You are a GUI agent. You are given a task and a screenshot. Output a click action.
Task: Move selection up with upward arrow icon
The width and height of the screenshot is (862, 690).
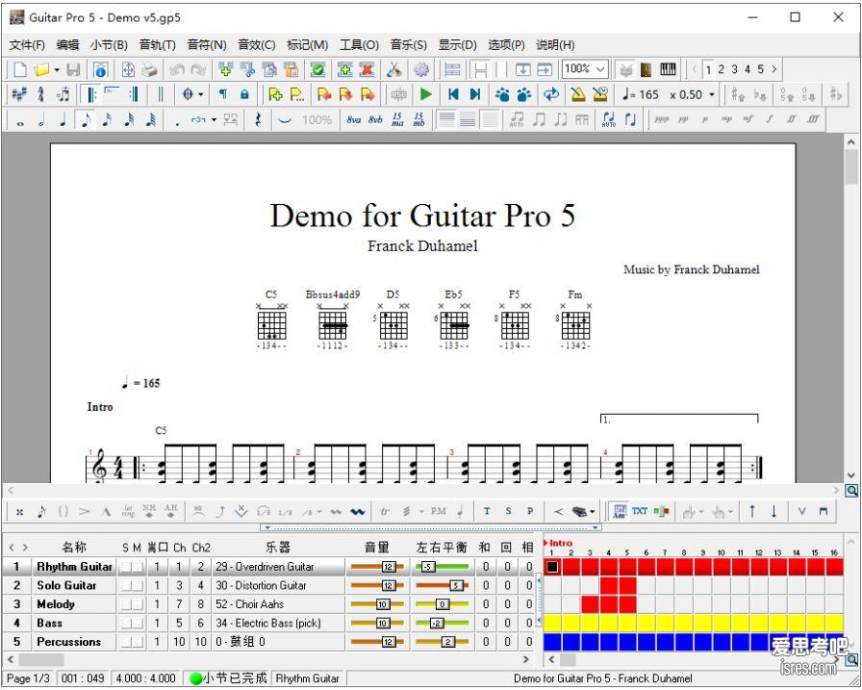click(x=752, y=511)
